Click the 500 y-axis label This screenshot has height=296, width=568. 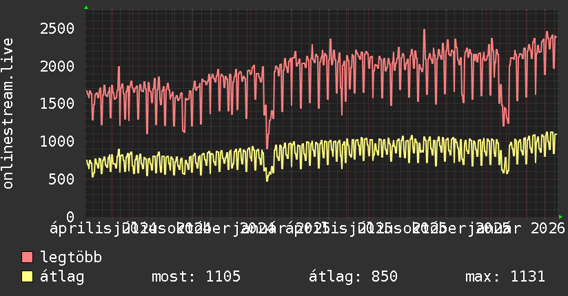point(61,179)
